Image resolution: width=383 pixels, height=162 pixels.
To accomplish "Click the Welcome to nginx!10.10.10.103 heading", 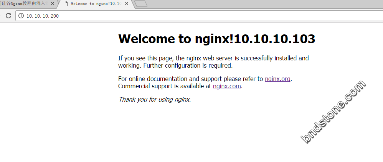I will (217, 39).
